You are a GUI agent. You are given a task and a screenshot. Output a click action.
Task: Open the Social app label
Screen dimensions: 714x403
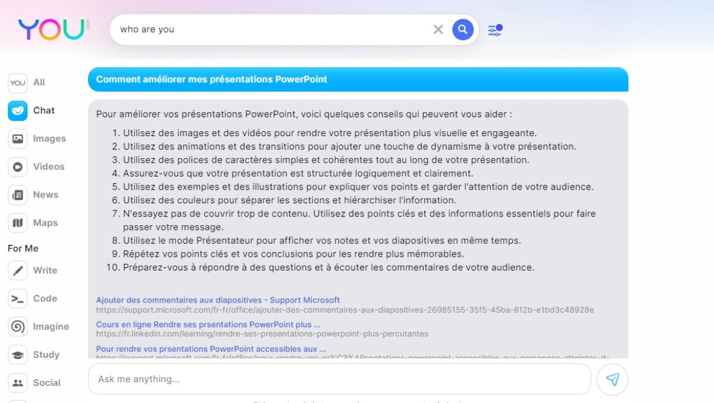point(47,383)
